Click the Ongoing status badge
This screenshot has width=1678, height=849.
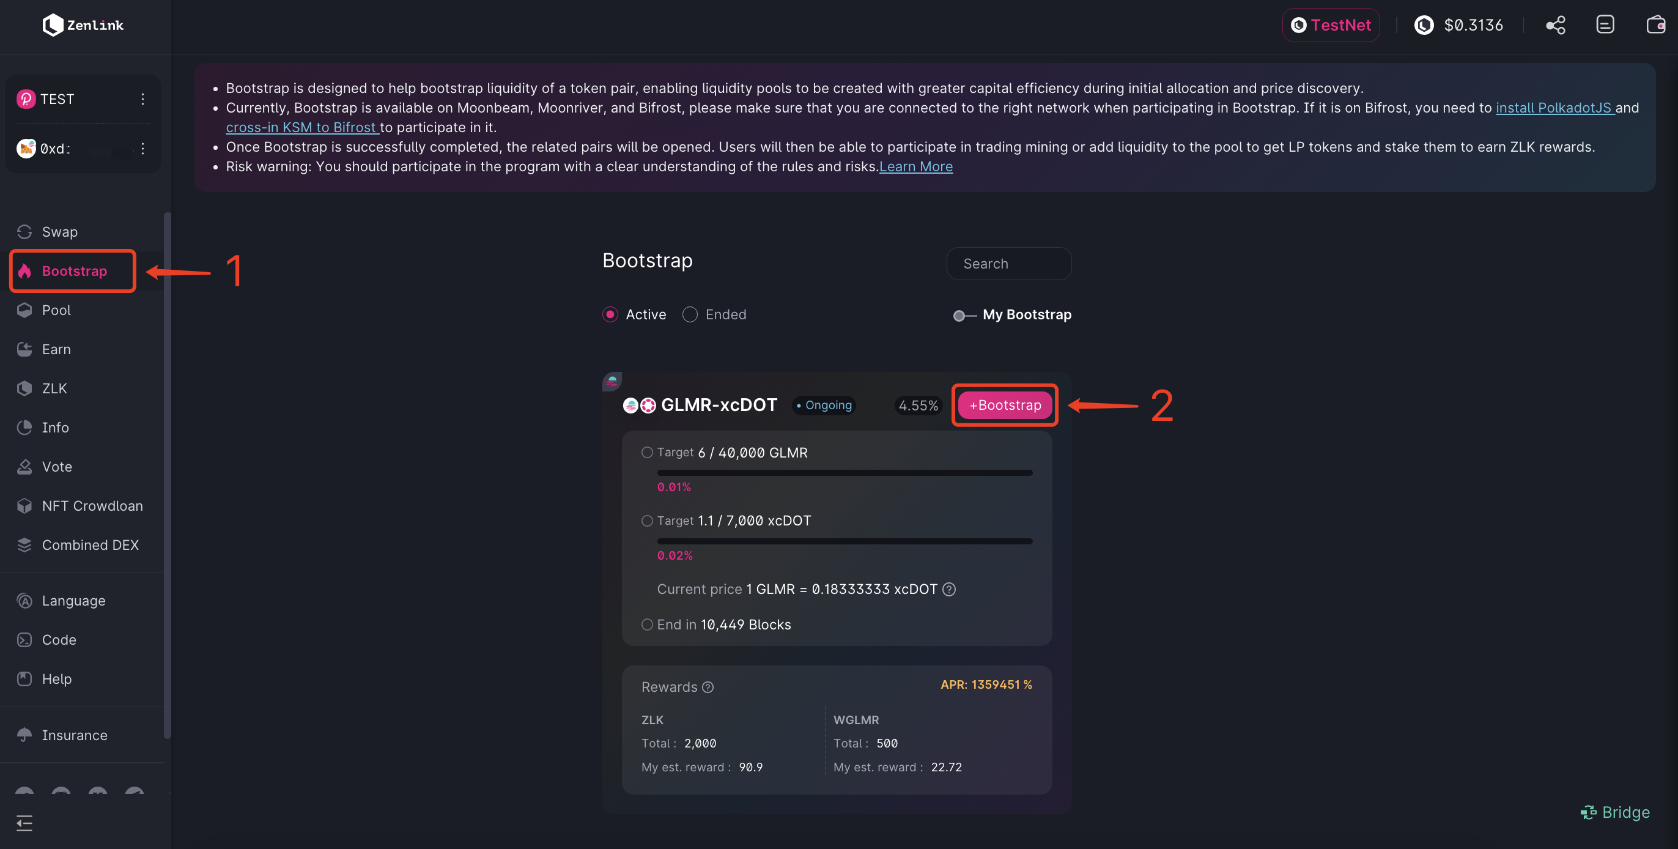[x=823, y=405]
